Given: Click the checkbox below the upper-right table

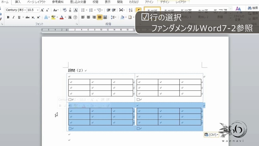Looking at the screenshot, I should [x=138, y=100].
